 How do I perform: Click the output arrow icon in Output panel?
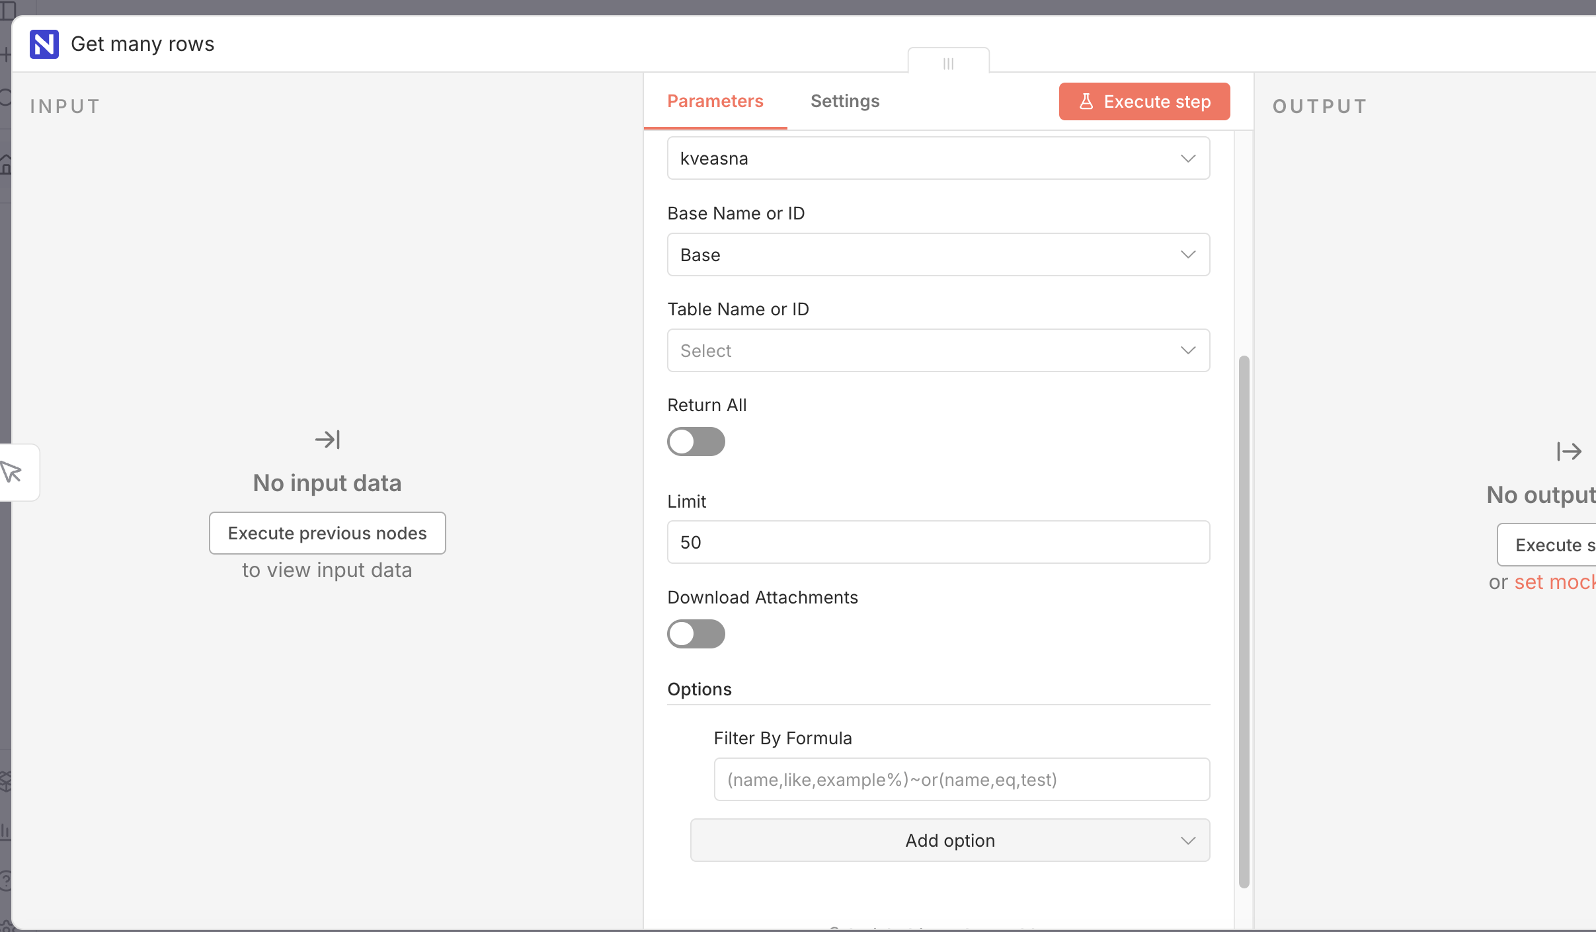pyautogui.click(x=1568, y=451)
